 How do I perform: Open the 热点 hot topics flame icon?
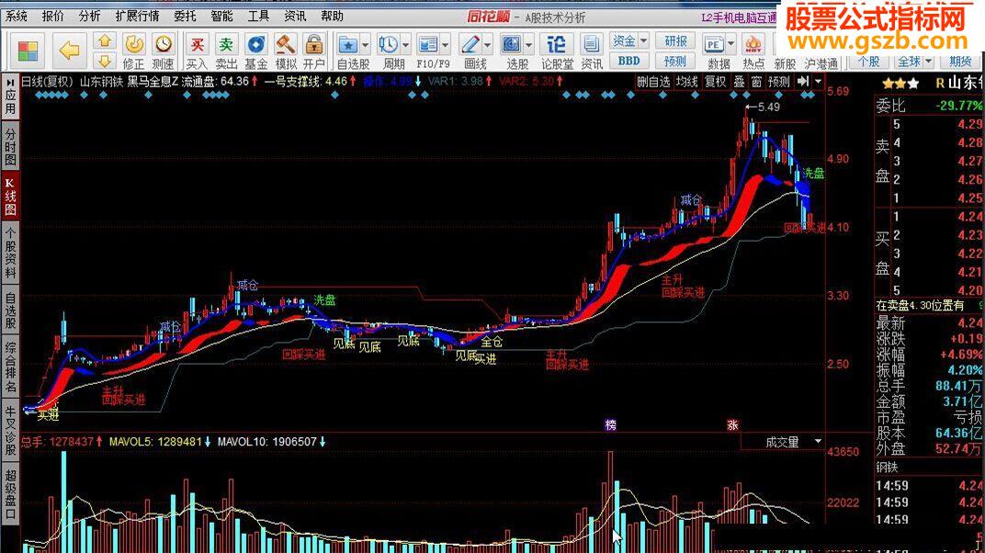point(753,45)
